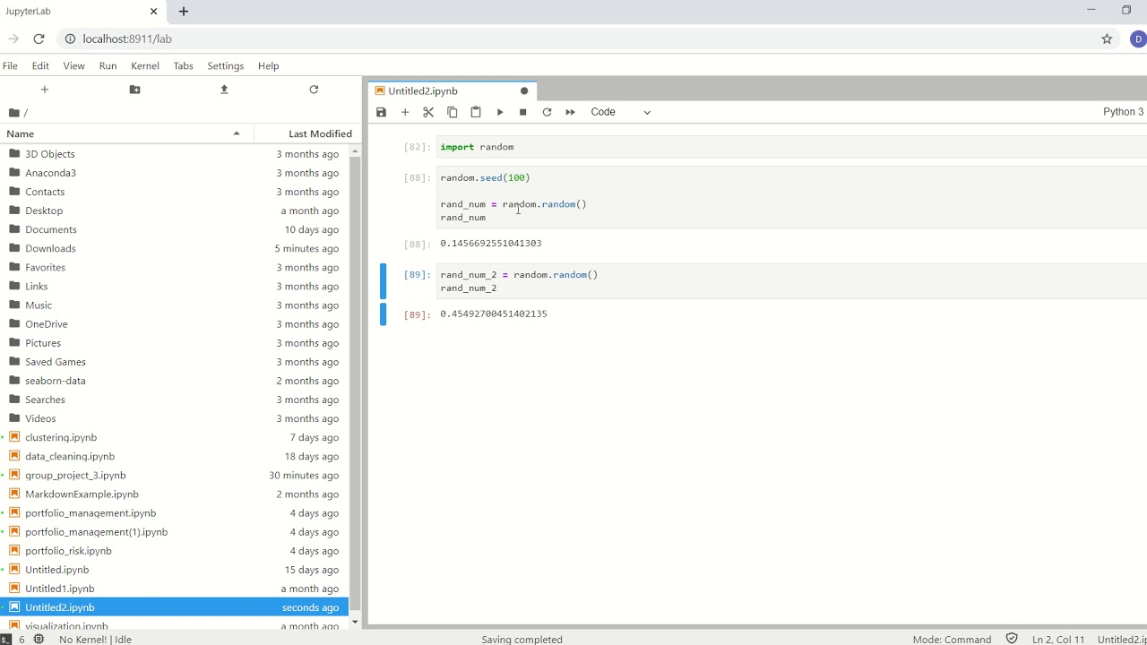Restart the kernel icon
Viewport: 1147px width, 645px height.
click(547, 112)
